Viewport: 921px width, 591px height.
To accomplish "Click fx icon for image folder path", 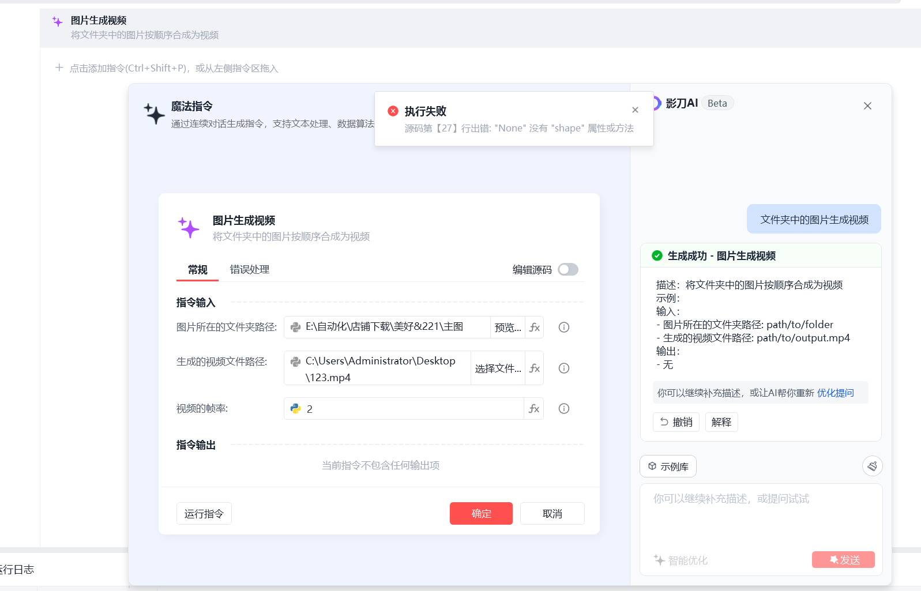I will pyautogui.click(x=535, y=328).
